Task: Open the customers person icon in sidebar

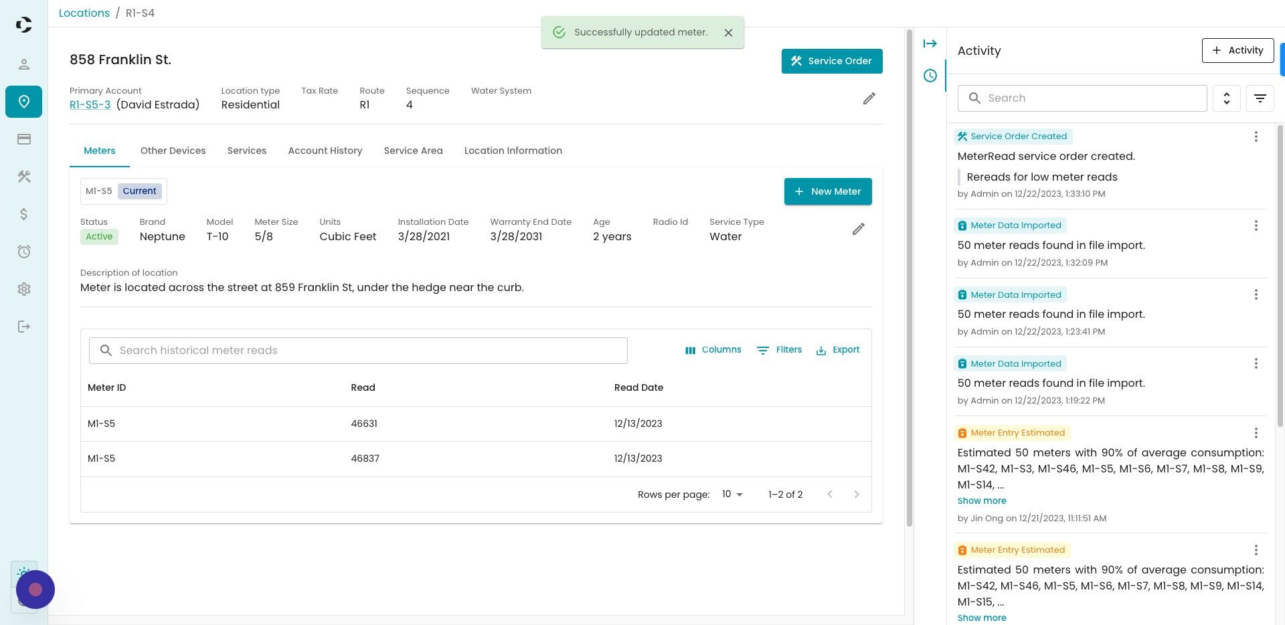Action: (23, 64)
